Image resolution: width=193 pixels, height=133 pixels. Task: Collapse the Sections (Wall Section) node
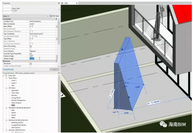(6, 130)
